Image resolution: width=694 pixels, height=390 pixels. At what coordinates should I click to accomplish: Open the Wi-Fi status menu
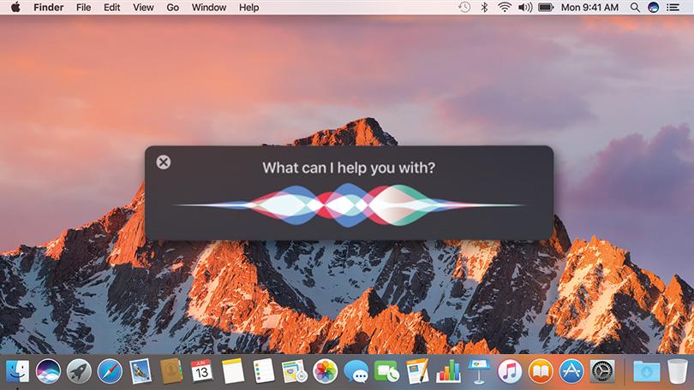(505, 8)
